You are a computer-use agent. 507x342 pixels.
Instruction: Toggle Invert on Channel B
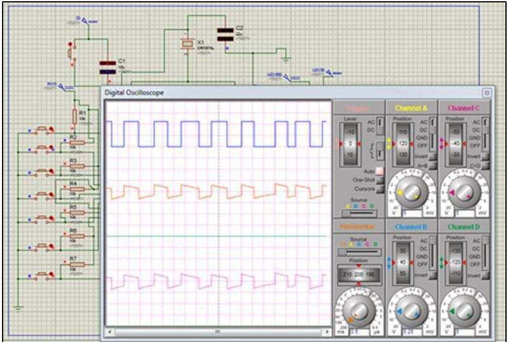pos(432,275)
